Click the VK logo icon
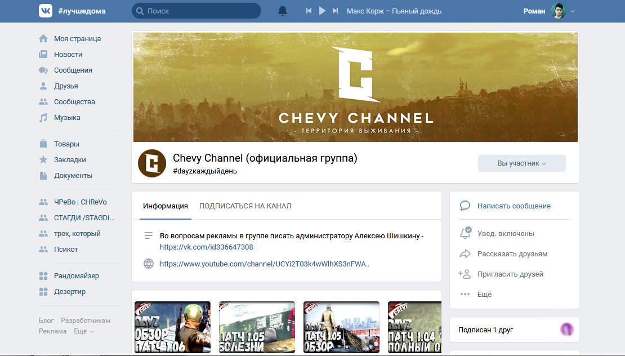 (46, 11)
